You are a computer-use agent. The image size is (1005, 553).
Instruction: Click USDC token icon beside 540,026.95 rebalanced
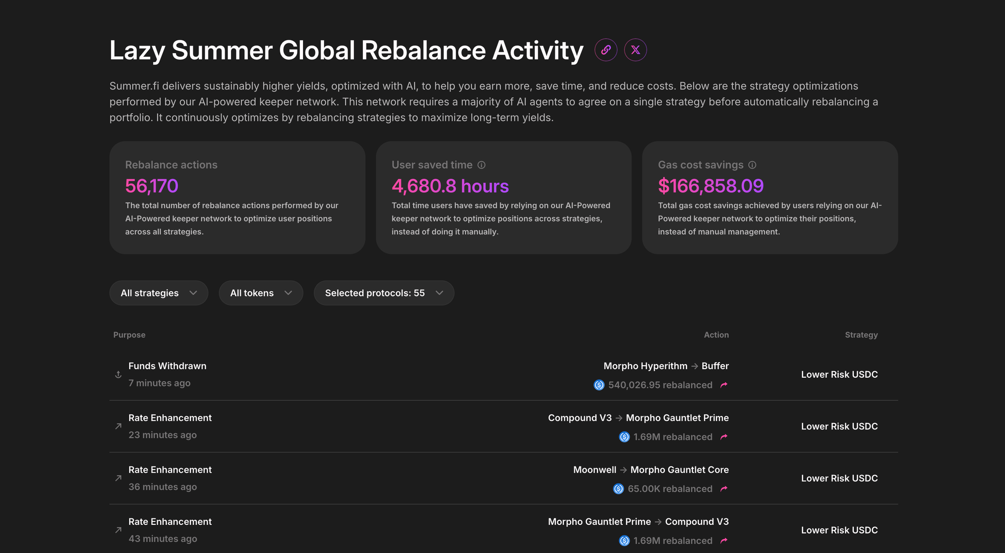coord(599,385)
